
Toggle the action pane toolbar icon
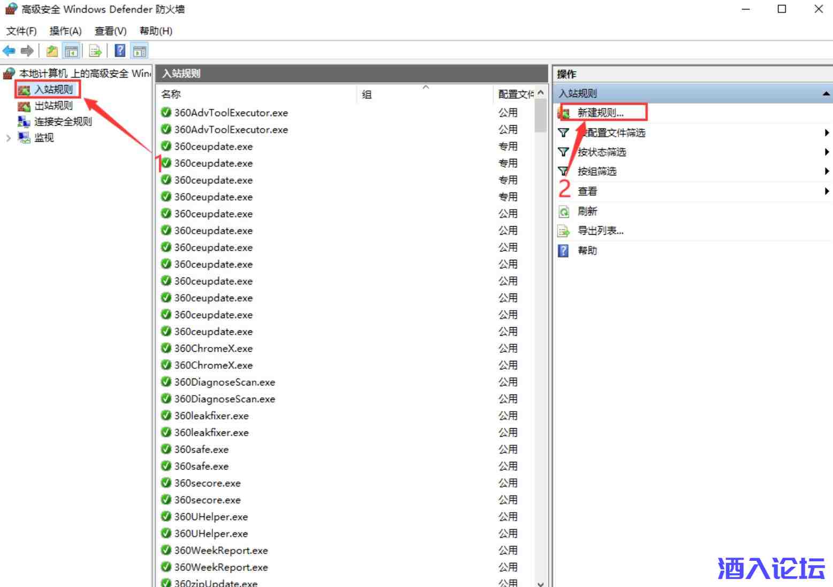[140, 51]
